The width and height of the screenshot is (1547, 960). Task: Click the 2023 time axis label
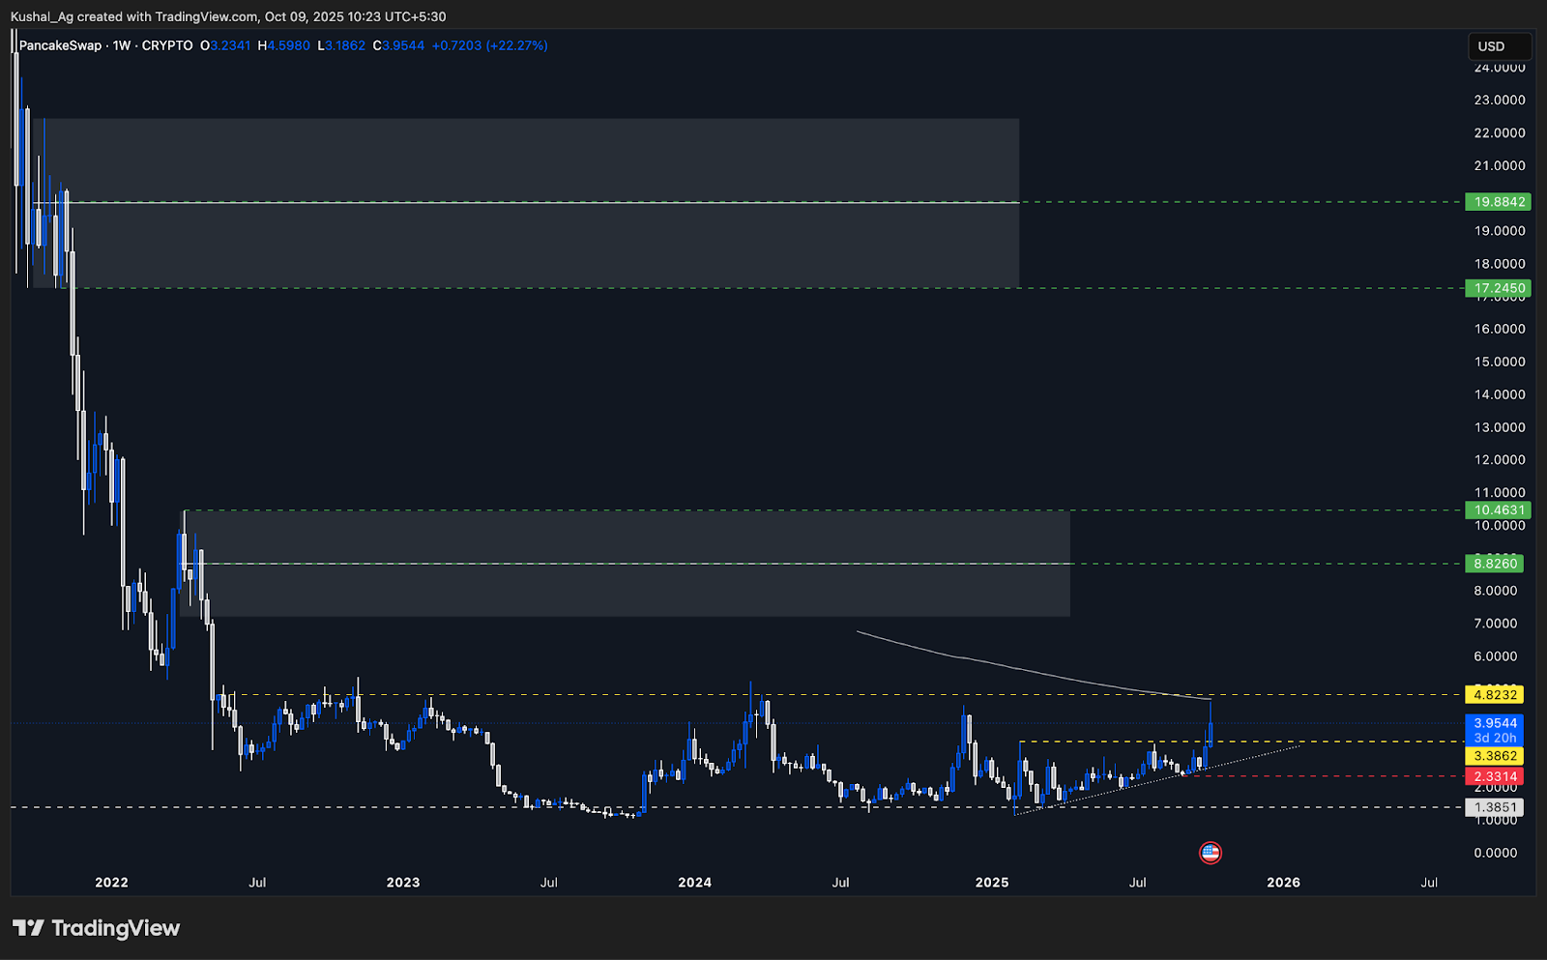pyautogui.click(x=403, y=883)
